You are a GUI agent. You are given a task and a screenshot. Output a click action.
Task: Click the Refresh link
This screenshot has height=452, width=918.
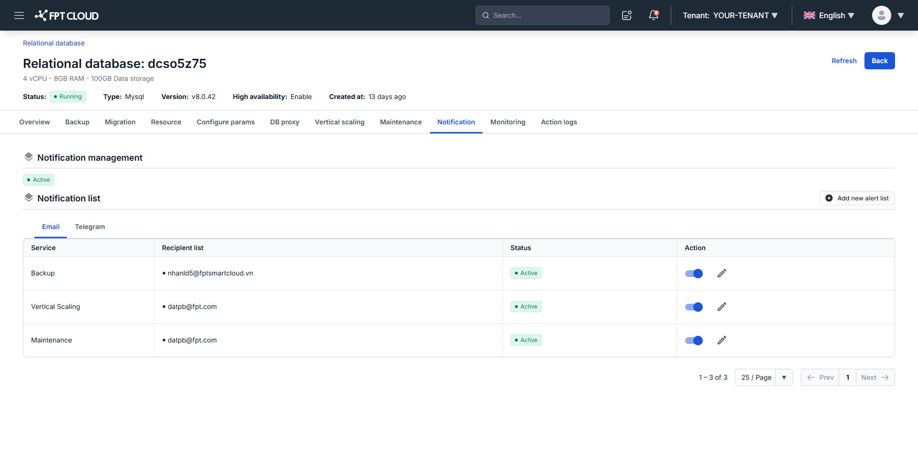(844, 61)
